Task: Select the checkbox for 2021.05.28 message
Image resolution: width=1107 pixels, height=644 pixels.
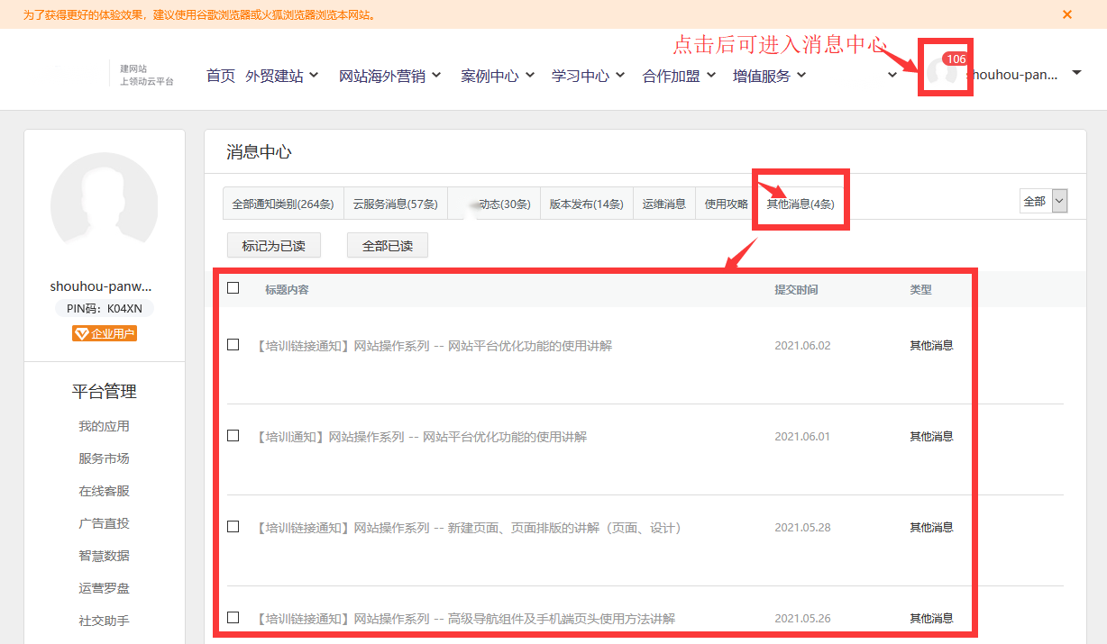Action: [x=233, y=527]
